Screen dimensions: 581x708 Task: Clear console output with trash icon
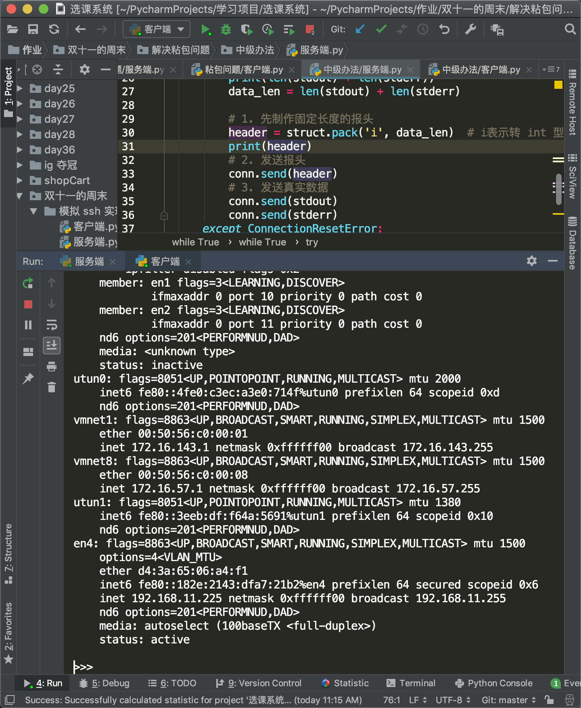(52, 388)
